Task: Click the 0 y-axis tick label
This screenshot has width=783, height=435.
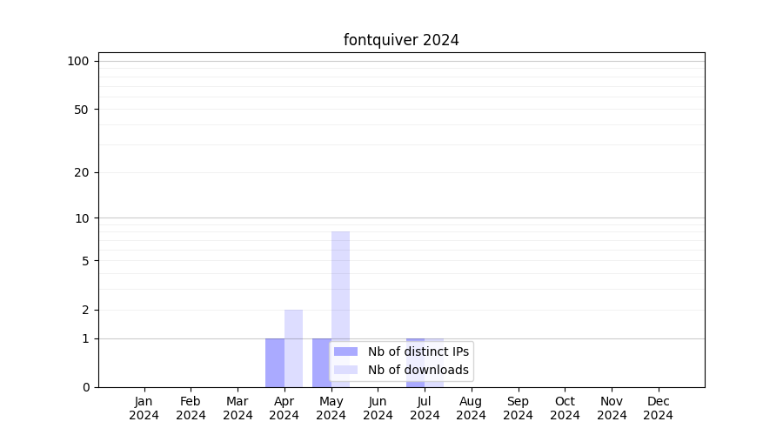Action: (85, 387)
